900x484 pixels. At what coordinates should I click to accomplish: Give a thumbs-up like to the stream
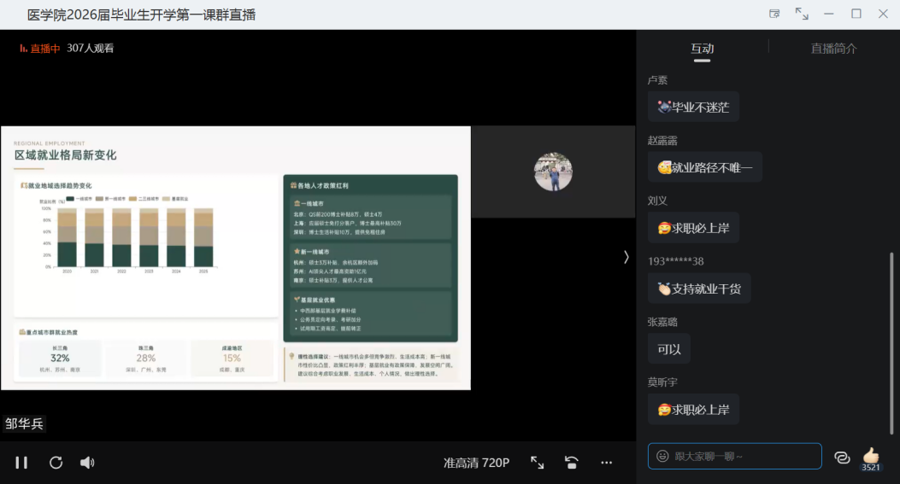pos(871,455)
